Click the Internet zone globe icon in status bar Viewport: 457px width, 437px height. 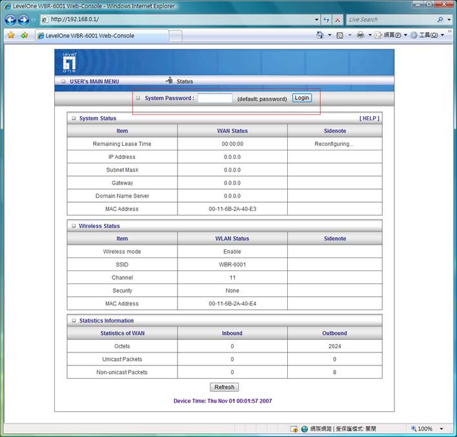[305, 429]
